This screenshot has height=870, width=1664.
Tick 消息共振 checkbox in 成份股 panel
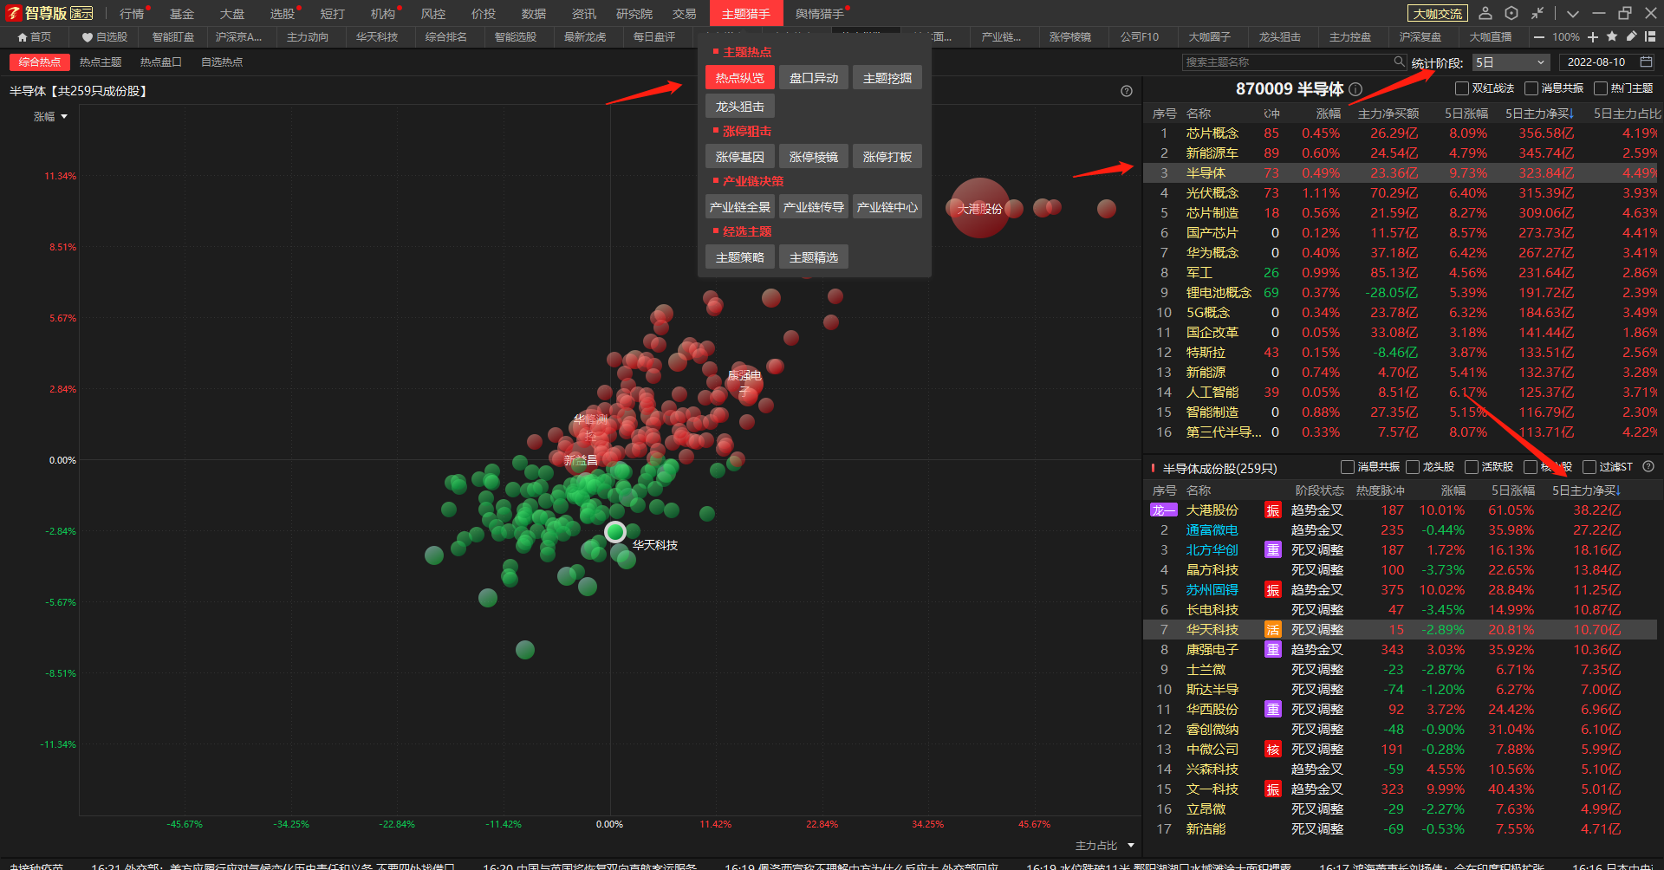(x=1347, y=467)
